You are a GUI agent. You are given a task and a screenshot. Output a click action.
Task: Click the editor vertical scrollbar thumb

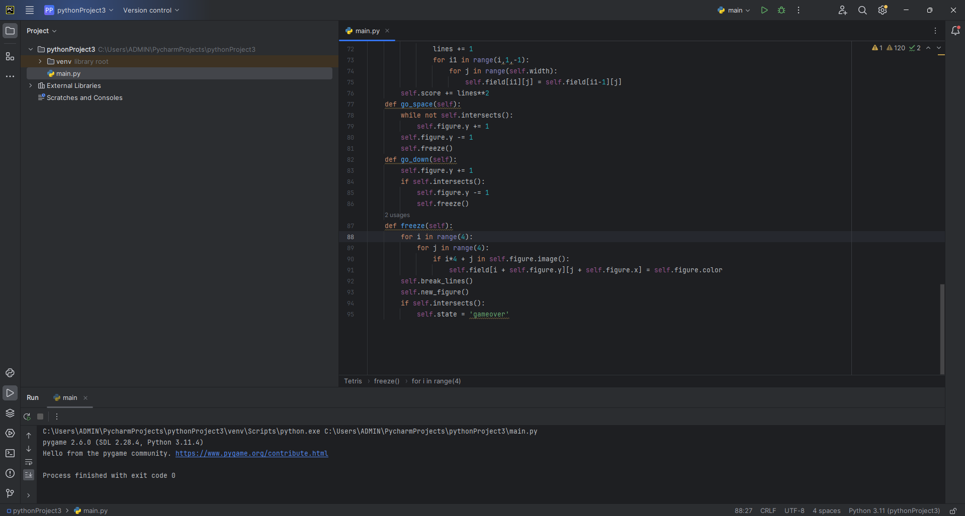942,329
